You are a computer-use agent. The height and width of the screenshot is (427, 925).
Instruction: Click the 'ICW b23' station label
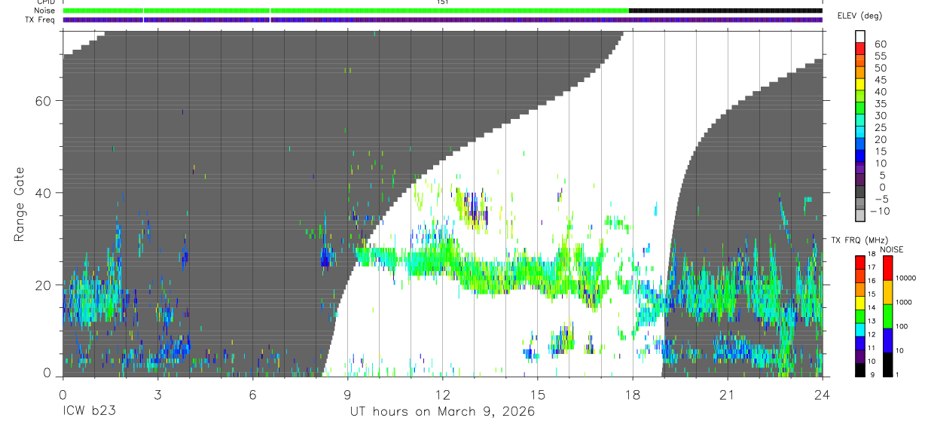89,412
